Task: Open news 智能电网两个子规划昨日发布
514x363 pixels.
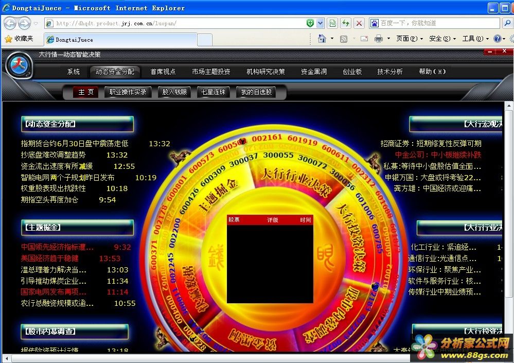Action: click(67, 178)
